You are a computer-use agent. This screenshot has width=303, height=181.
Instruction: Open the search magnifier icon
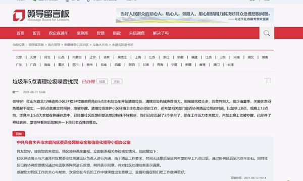tap(267, 33)
